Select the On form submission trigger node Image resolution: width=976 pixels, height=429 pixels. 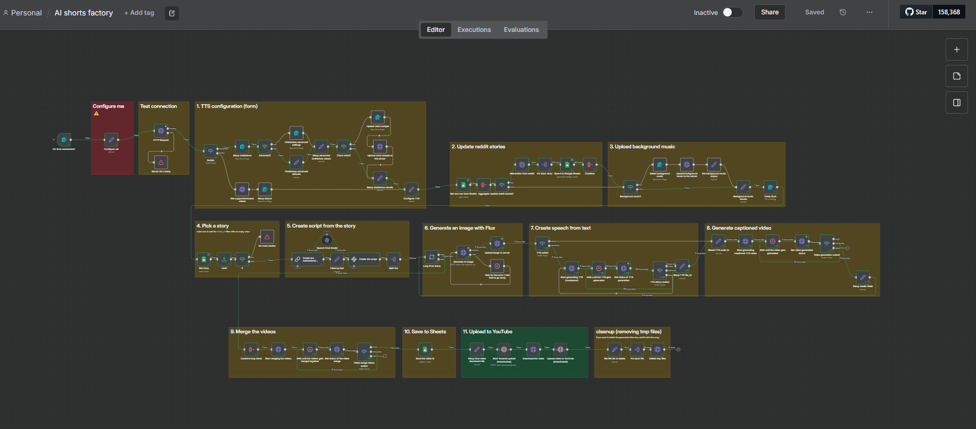pyautogui.click(x=64, y=140)
